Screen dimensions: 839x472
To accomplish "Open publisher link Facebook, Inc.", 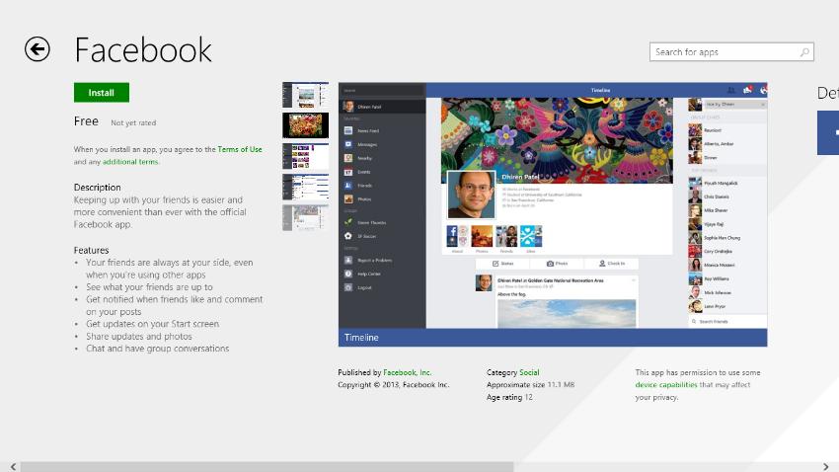I will (x=408, y=372).
